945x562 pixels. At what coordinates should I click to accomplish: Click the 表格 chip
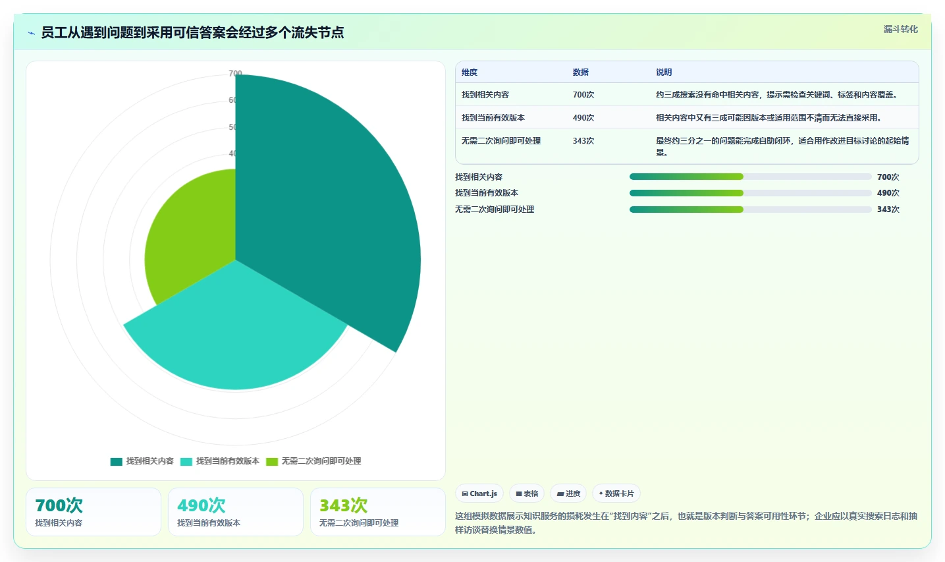pos(527,493)
